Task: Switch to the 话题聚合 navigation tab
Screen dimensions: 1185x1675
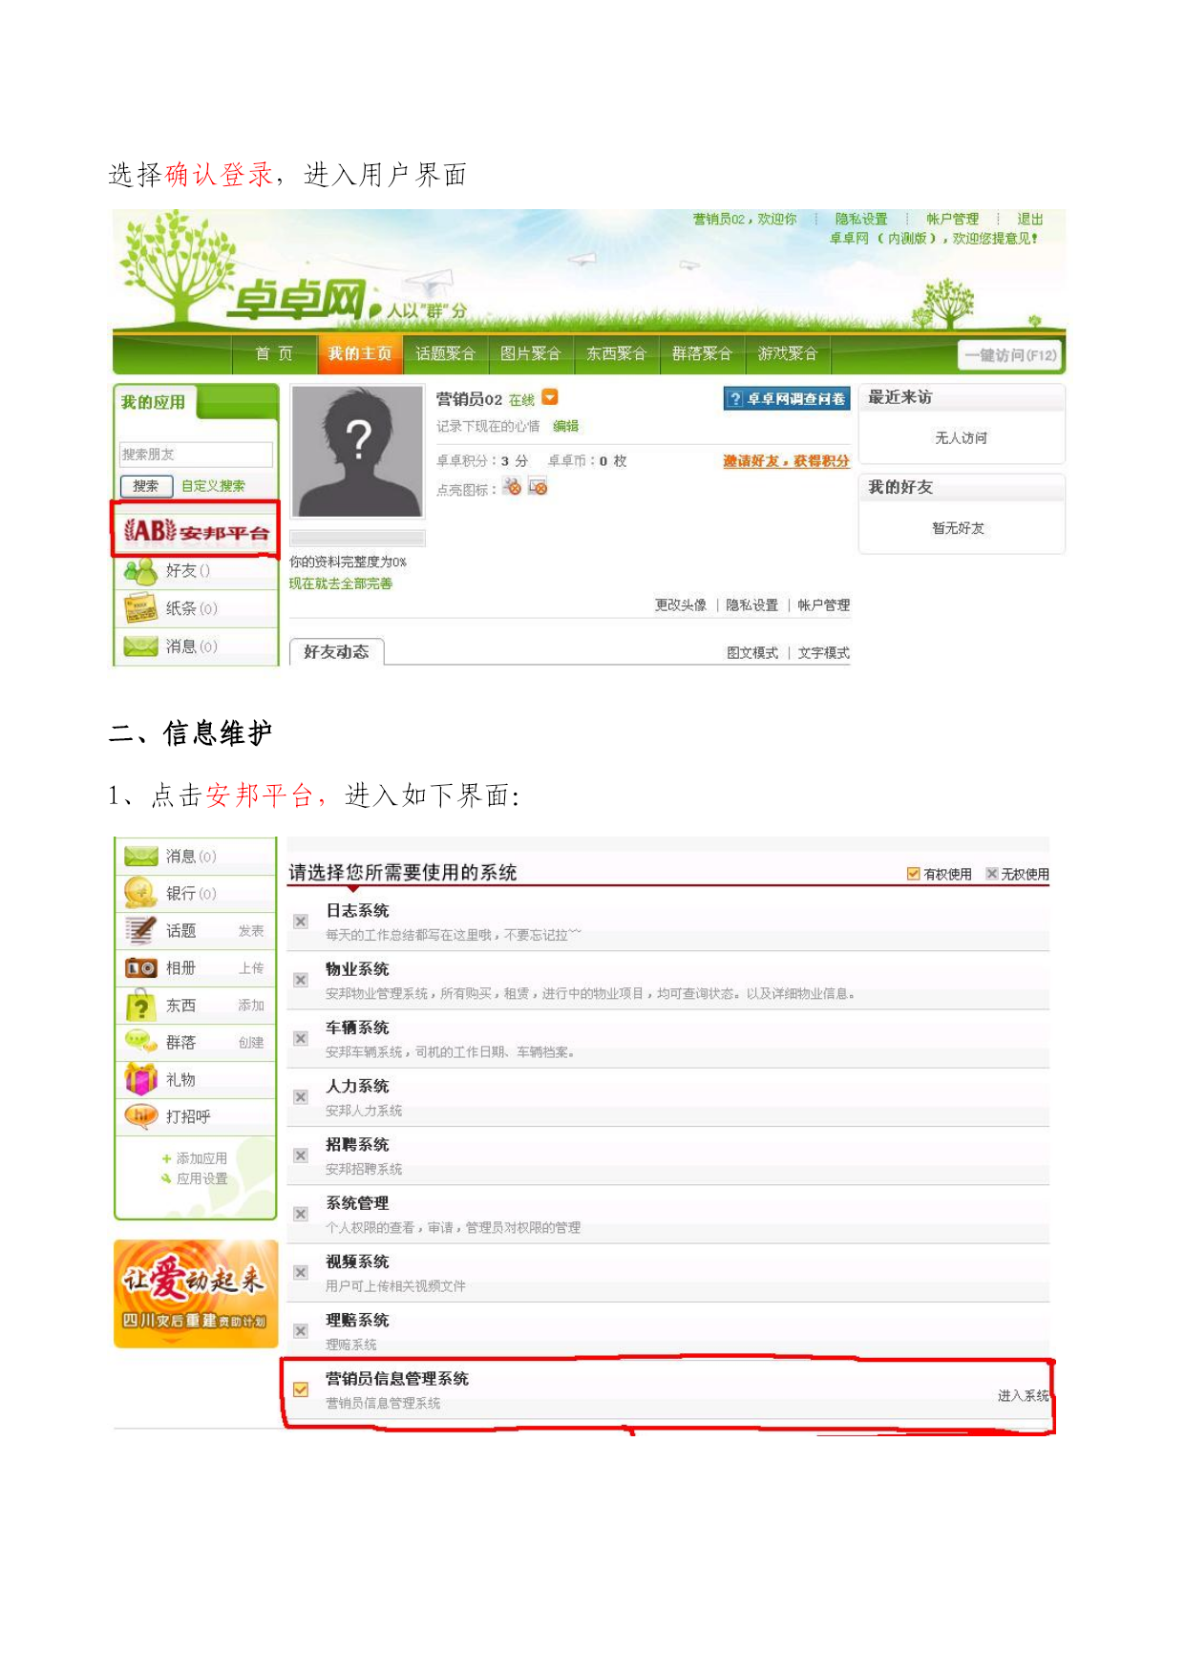Action: point(445,354)
